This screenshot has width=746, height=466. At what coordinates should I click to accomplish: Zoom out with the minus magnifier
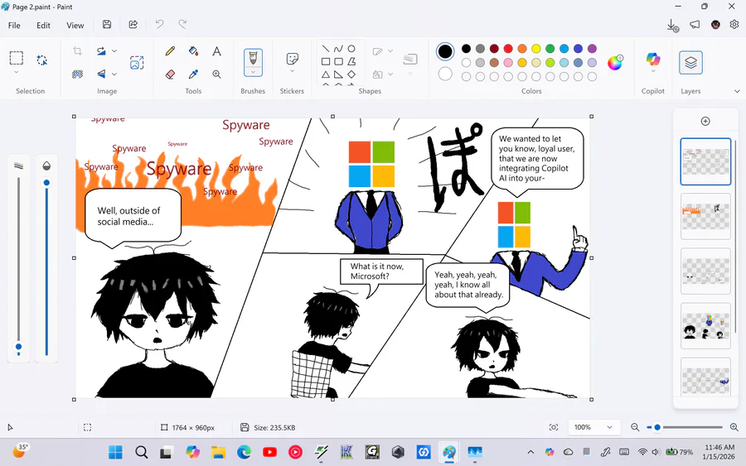click(x=635, y=427)
